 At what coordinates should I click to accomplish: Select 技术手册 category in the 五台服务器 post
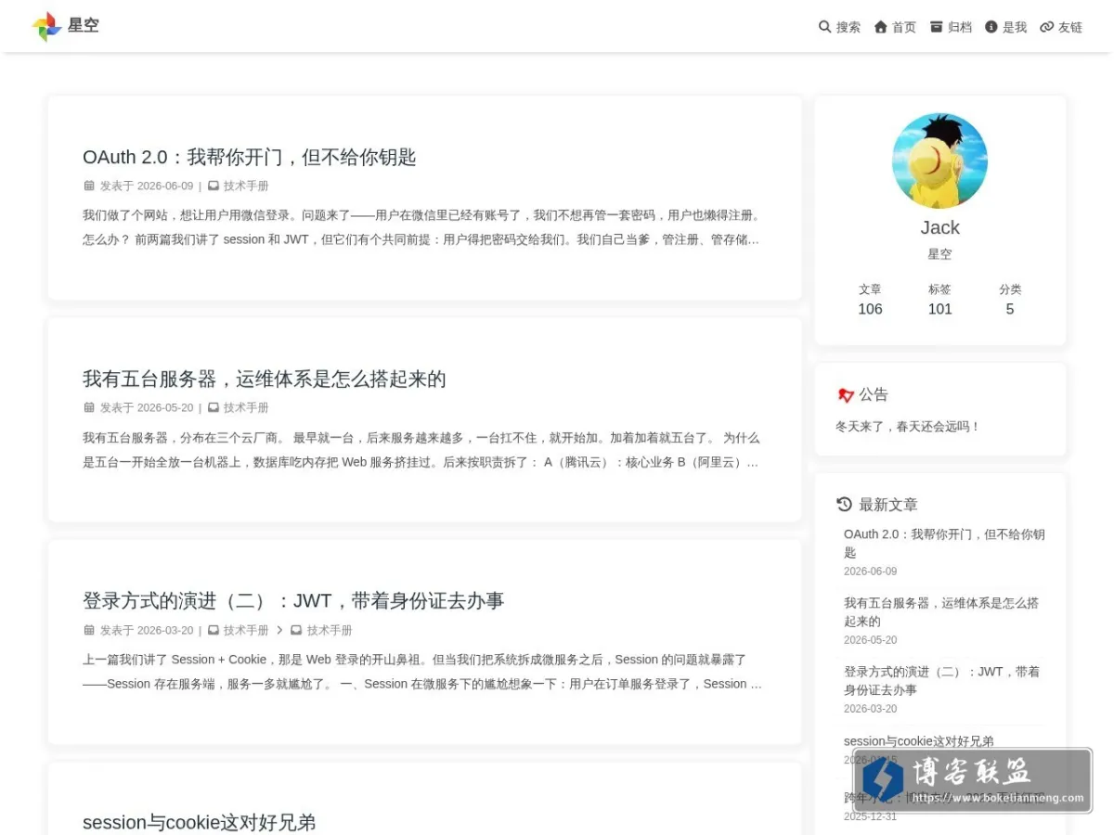click(246, 407)
